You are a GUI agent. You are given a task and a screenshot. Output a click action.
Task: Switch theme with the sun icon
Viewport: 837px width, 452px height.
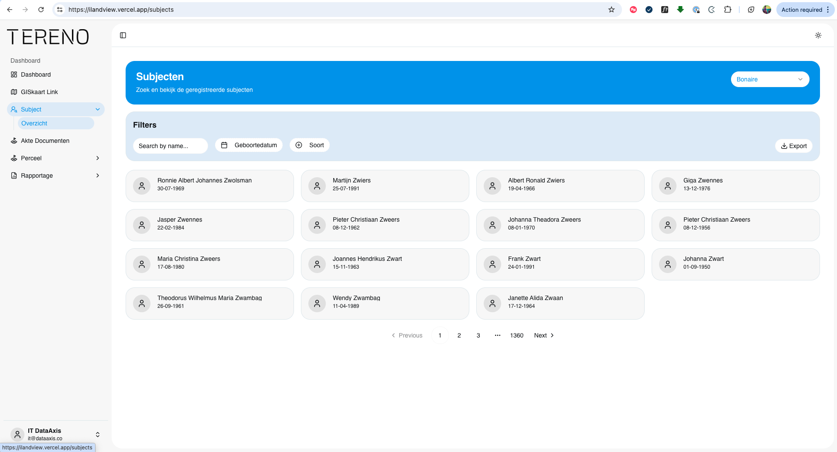[x=818, y=35]
